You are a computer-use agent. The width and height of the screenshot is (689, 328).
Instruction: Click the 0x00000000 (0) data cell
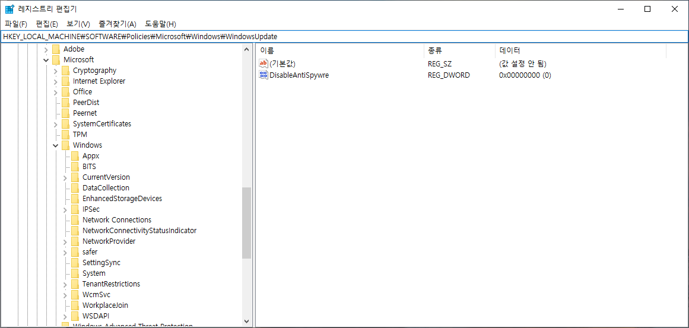tap(525, 75)
